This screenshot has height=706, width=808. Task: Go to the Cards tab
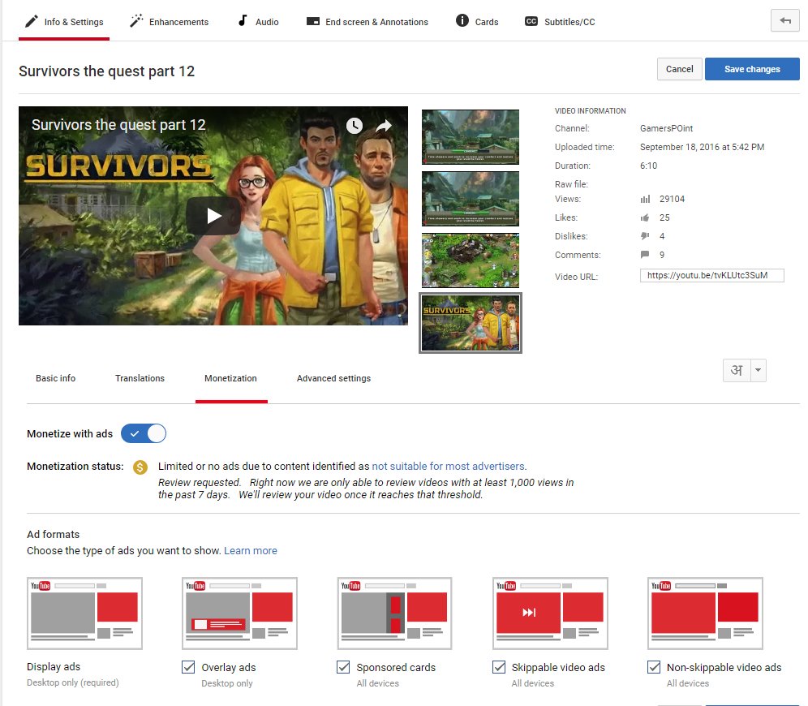(477, 22)
